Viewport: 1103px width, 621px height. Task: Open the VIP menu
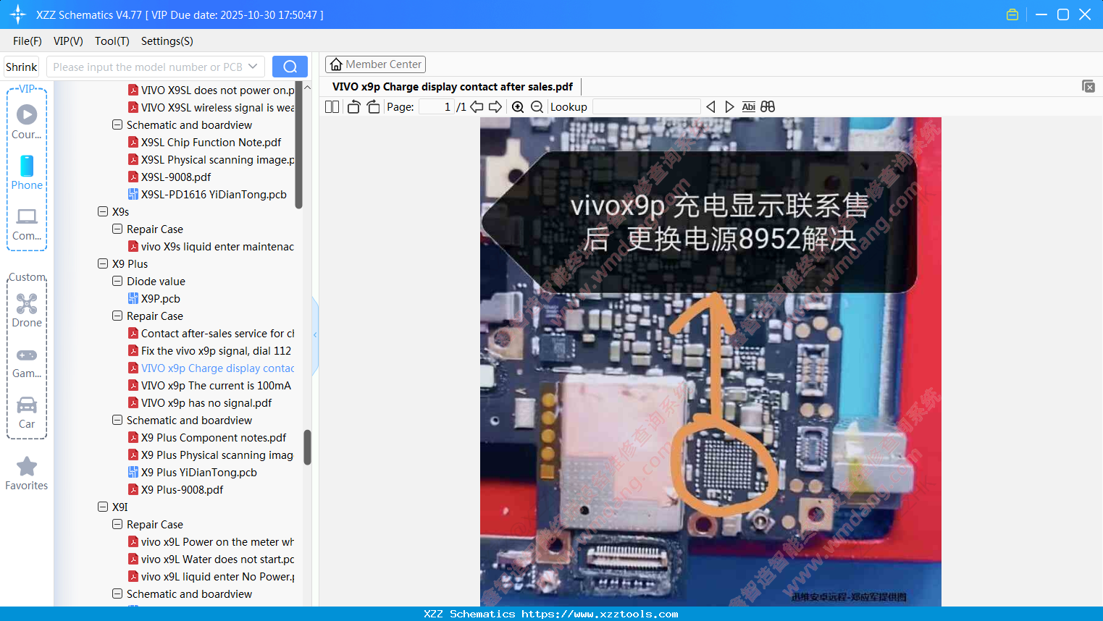pyautogui.click(x=67, y=41)
